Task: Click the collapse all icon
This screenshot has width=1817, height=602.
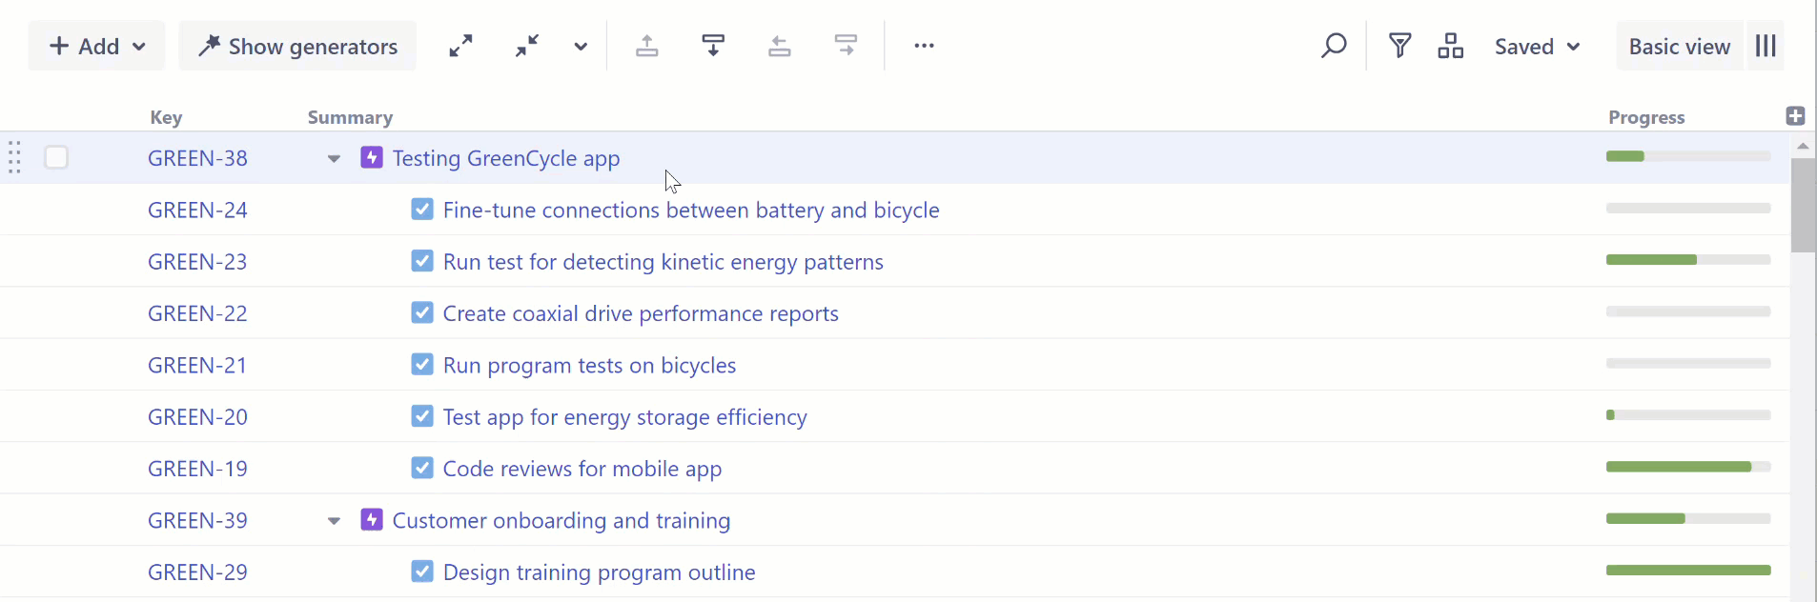Action: (x=527, y=46)
